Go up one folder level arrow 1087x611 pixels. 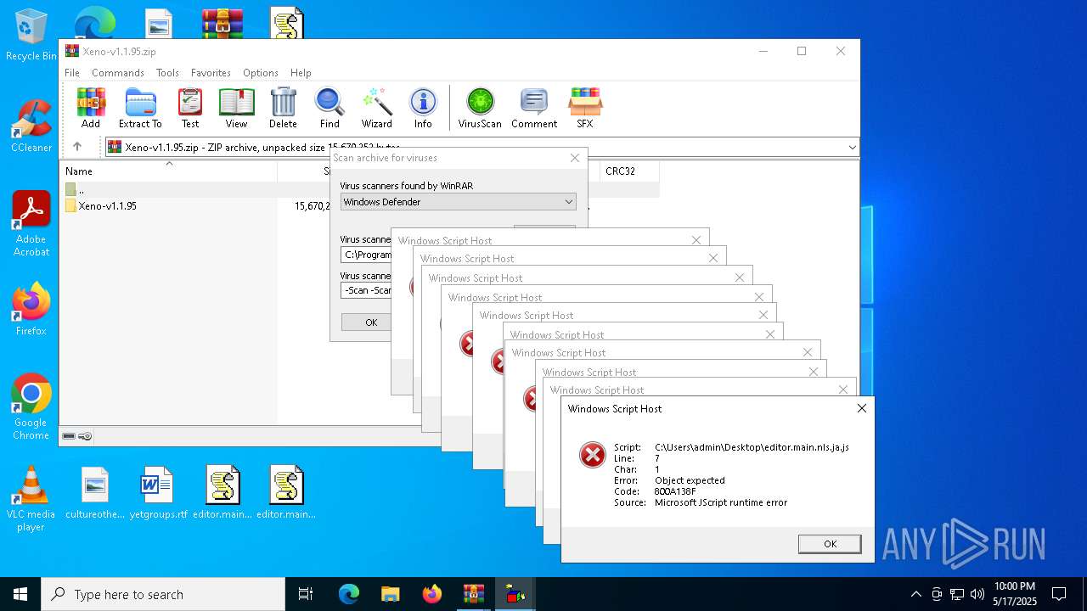[x=77, y=147]
